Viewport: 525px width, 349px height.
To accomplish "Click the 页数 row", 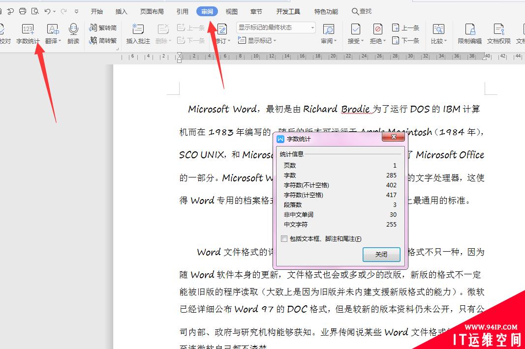I will 340,165.
